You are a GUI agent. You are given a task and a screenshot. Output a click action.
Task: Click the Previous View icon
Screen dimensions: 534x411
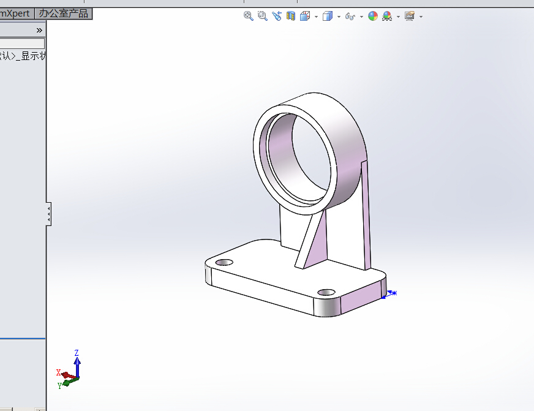(277, 16)
